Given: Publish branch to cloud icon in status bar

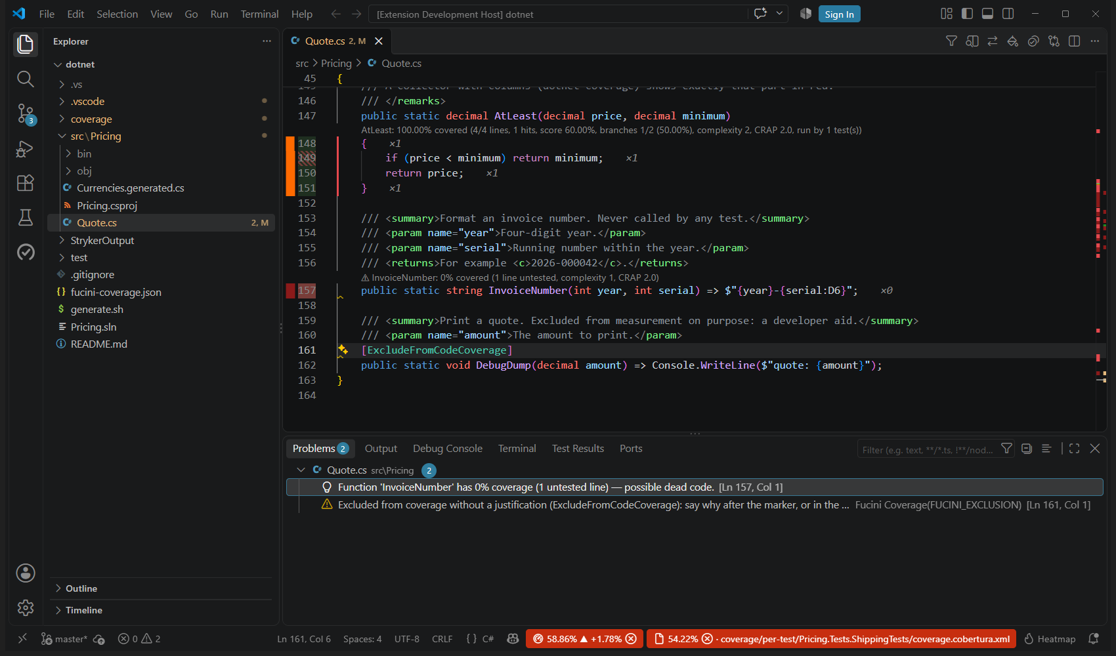Looking at the screenshot, I should click(x=99, y=639).
